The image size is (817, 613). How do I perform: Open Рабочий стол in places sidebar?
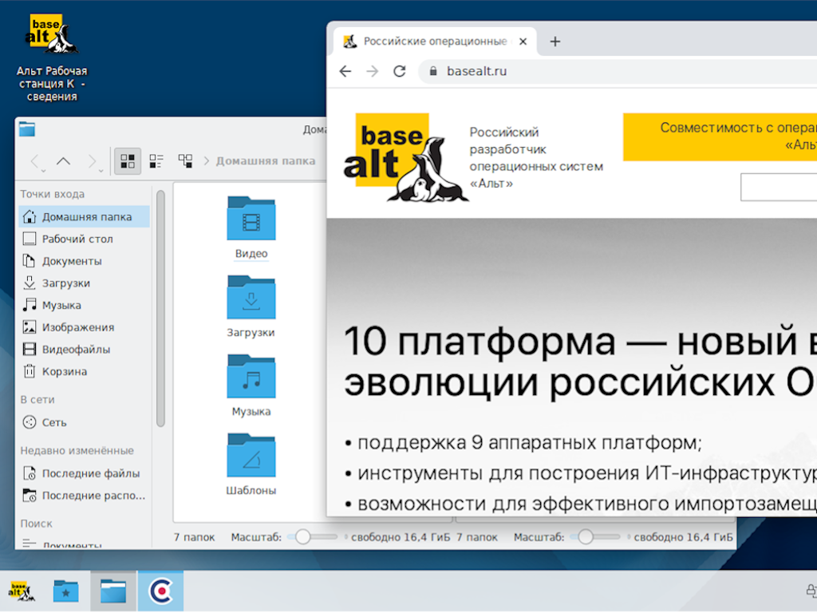[x=85, y=239]
